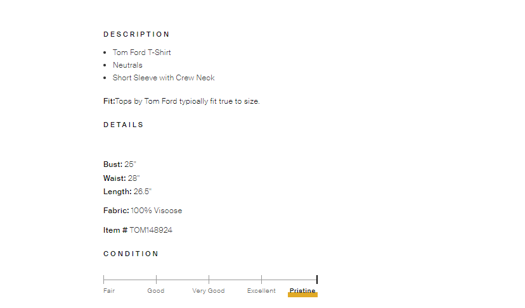Click the item number TOM148924

tap(151, 230)
